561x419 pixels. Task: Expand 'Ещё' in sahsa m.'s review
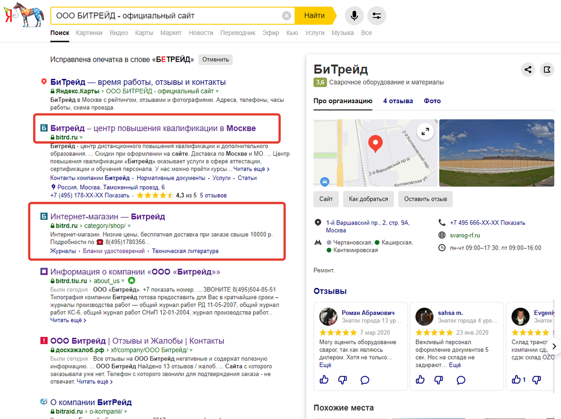tap(455, 365)
